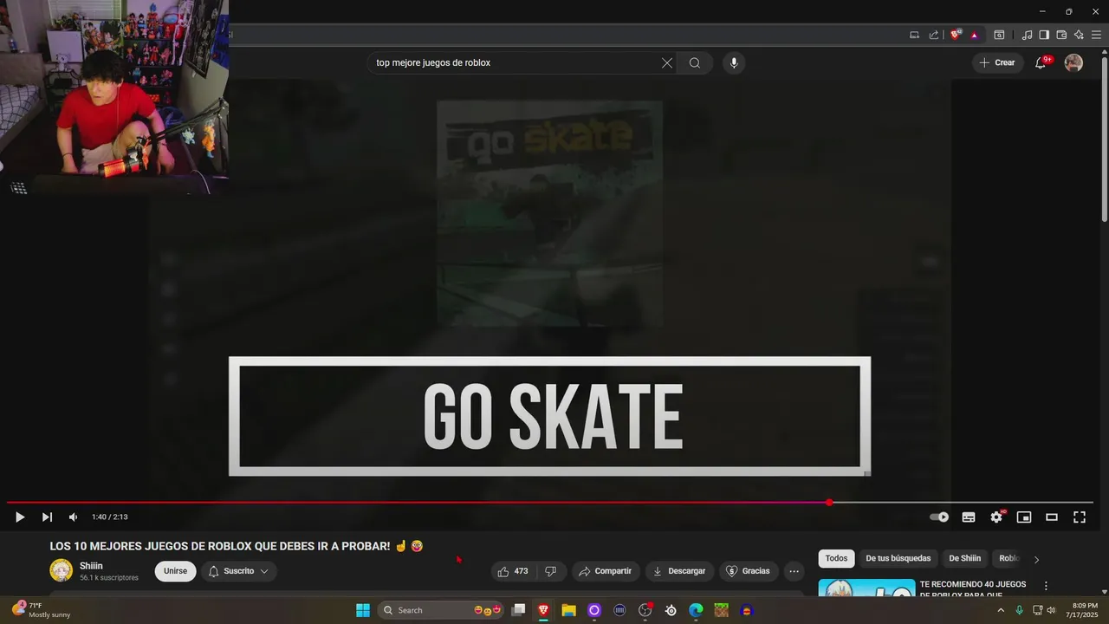Screen dimensions: 1109x624
Task: Open the Windows Start menu
Action: 363,610
